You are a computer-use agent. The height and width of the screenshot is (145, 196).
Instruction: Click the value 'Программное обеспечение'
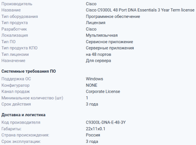point(113,17)
